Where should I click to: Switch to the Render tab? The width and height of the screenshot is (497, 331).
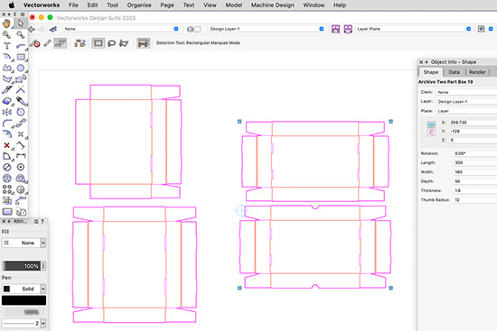pos(477,72)
